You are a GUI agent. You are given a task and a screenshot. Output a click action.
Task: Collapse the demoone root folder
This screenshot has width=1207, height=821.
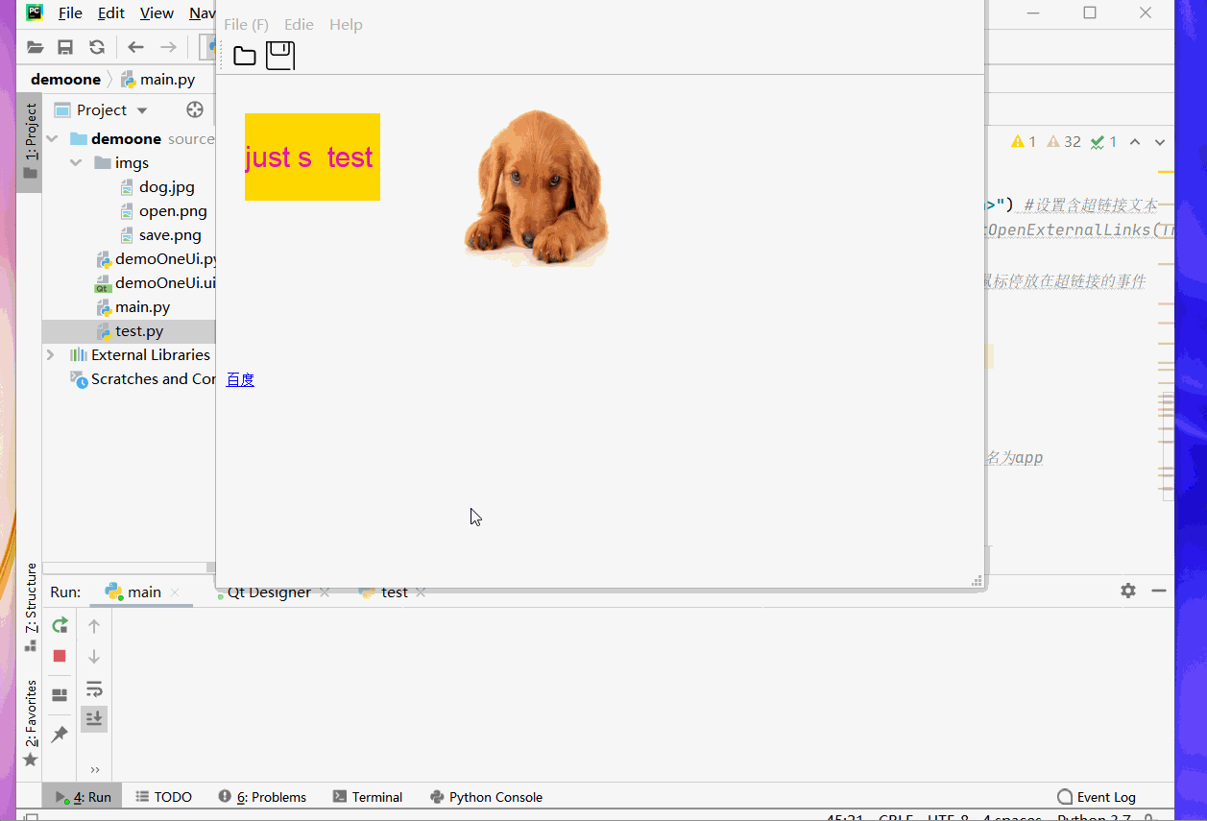[52, 139]
